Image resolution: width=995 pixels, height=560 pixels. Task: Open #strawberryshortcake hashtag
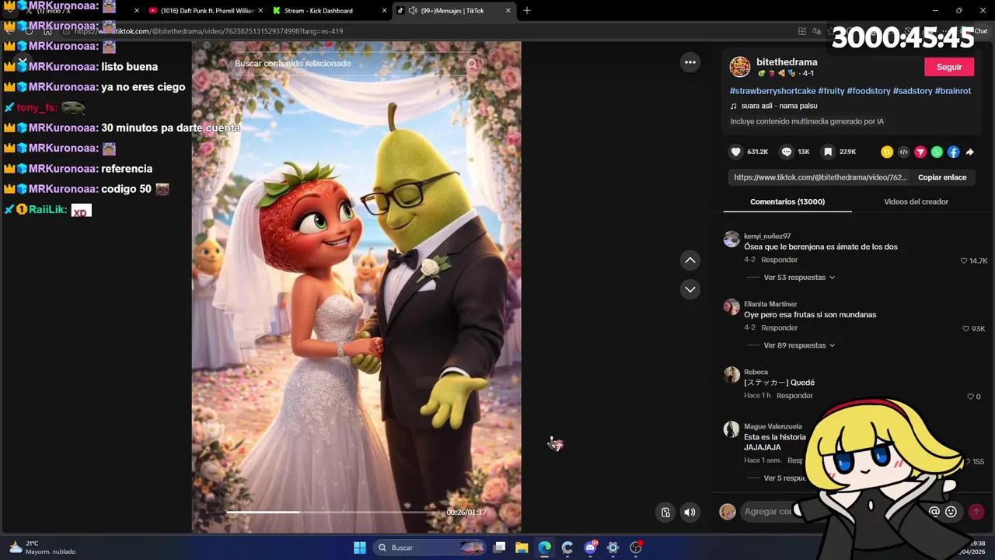(x=773, y=91)
